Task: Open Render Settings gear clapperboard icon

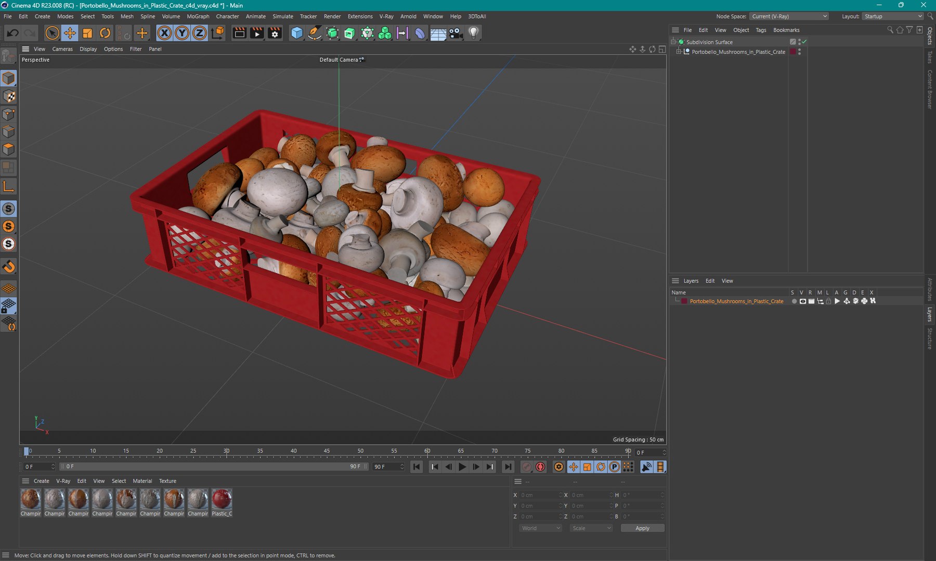Action: point(275,33)
